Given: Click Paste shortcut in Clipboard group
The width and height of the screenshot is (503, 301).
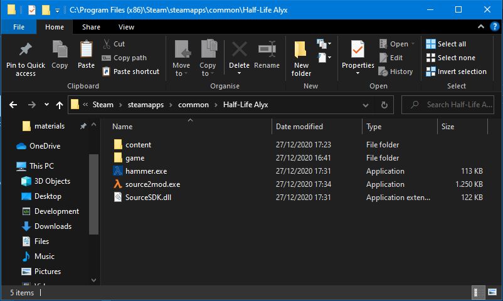Looking at the screenshot, I should (x=130, y=71).
